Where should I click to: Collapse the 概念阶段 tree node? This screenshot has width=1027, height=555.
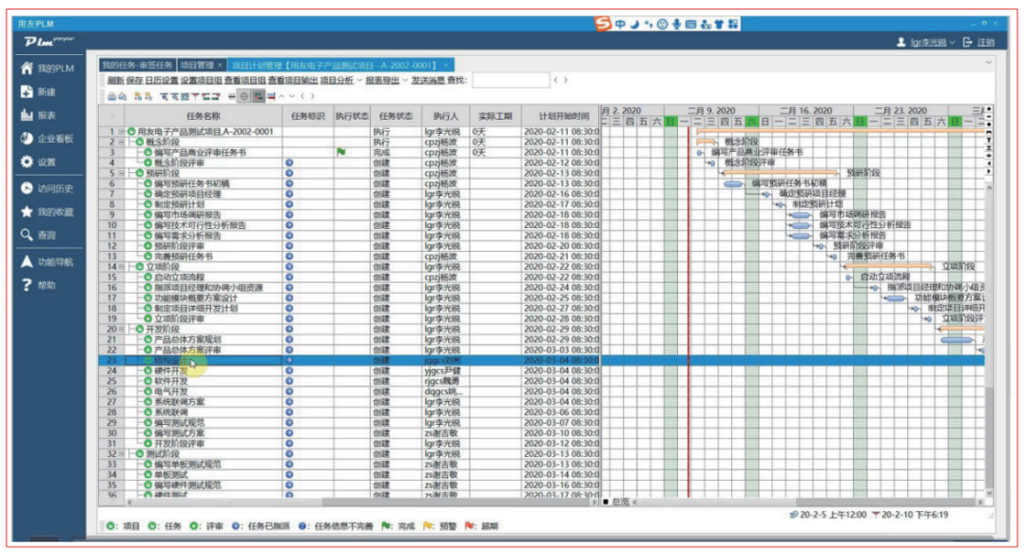[x=122, y=142]
